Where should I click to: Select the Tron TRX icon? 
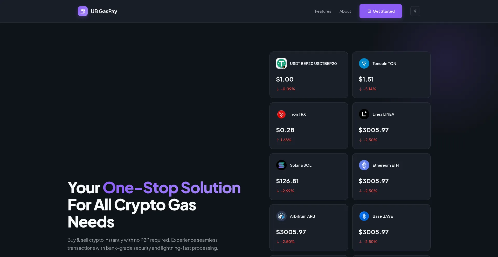point(281,114)
